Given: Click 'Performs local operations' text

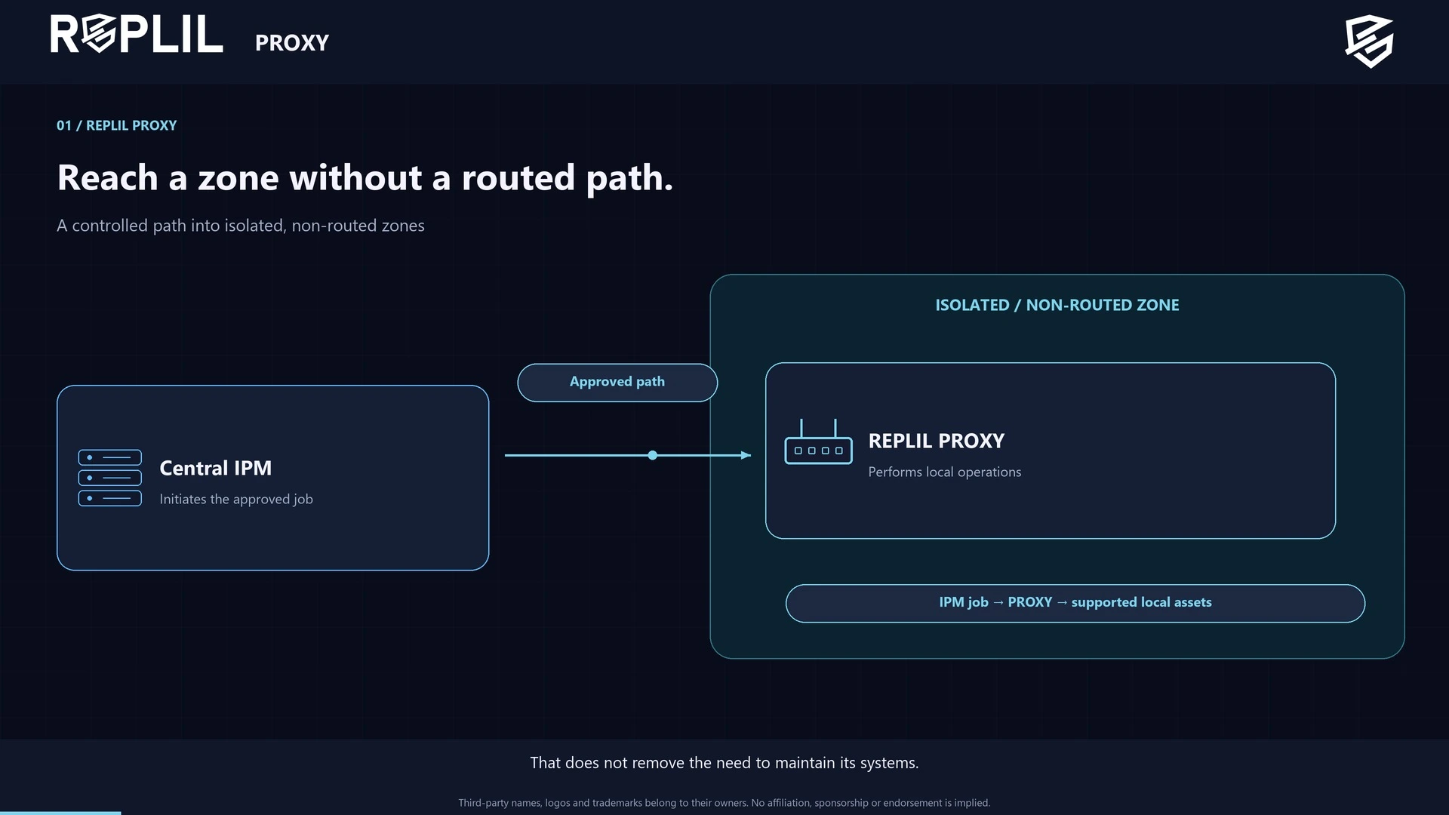Looking at the screenshot, I should (945, 472).
